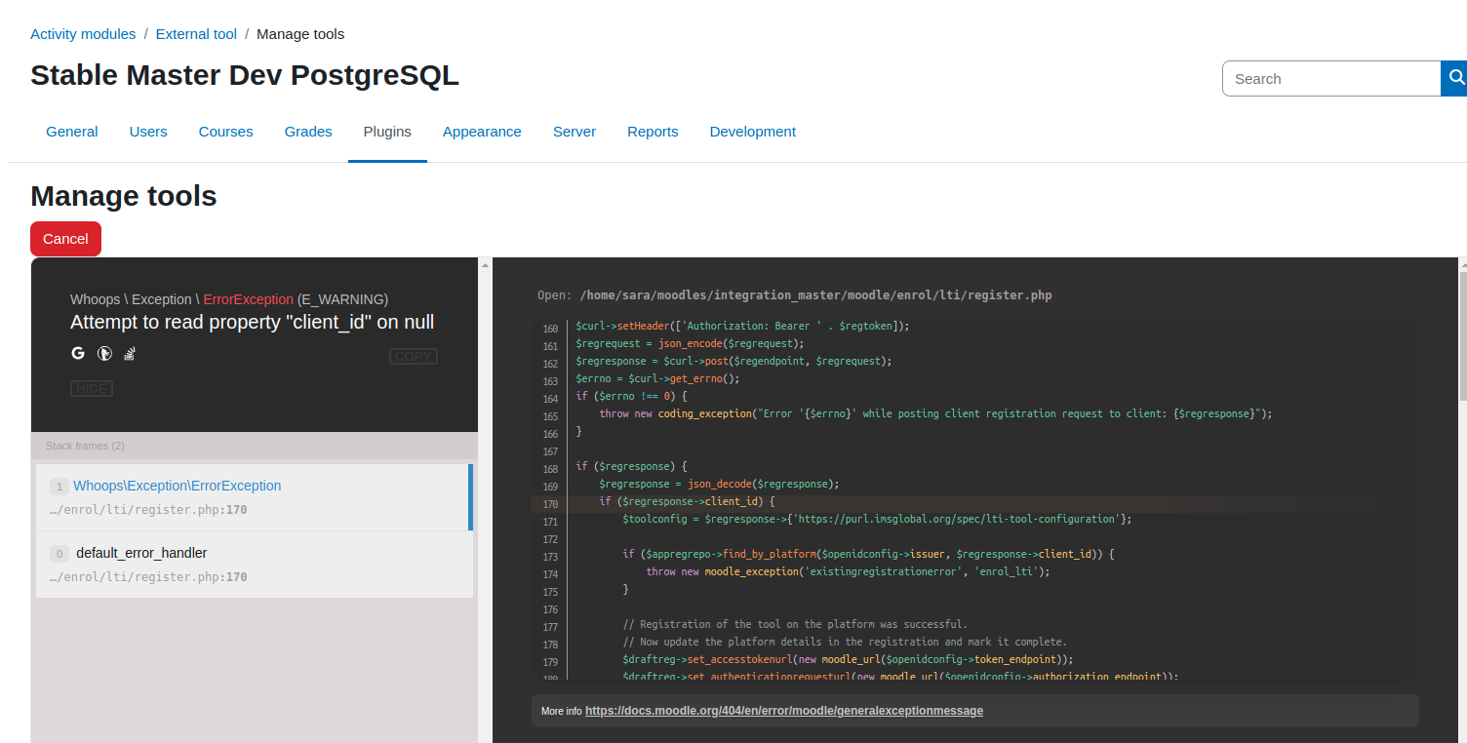The image size is (1467, 743).
Task: Click the blue search magnifier button
Action: point(1454,78)
